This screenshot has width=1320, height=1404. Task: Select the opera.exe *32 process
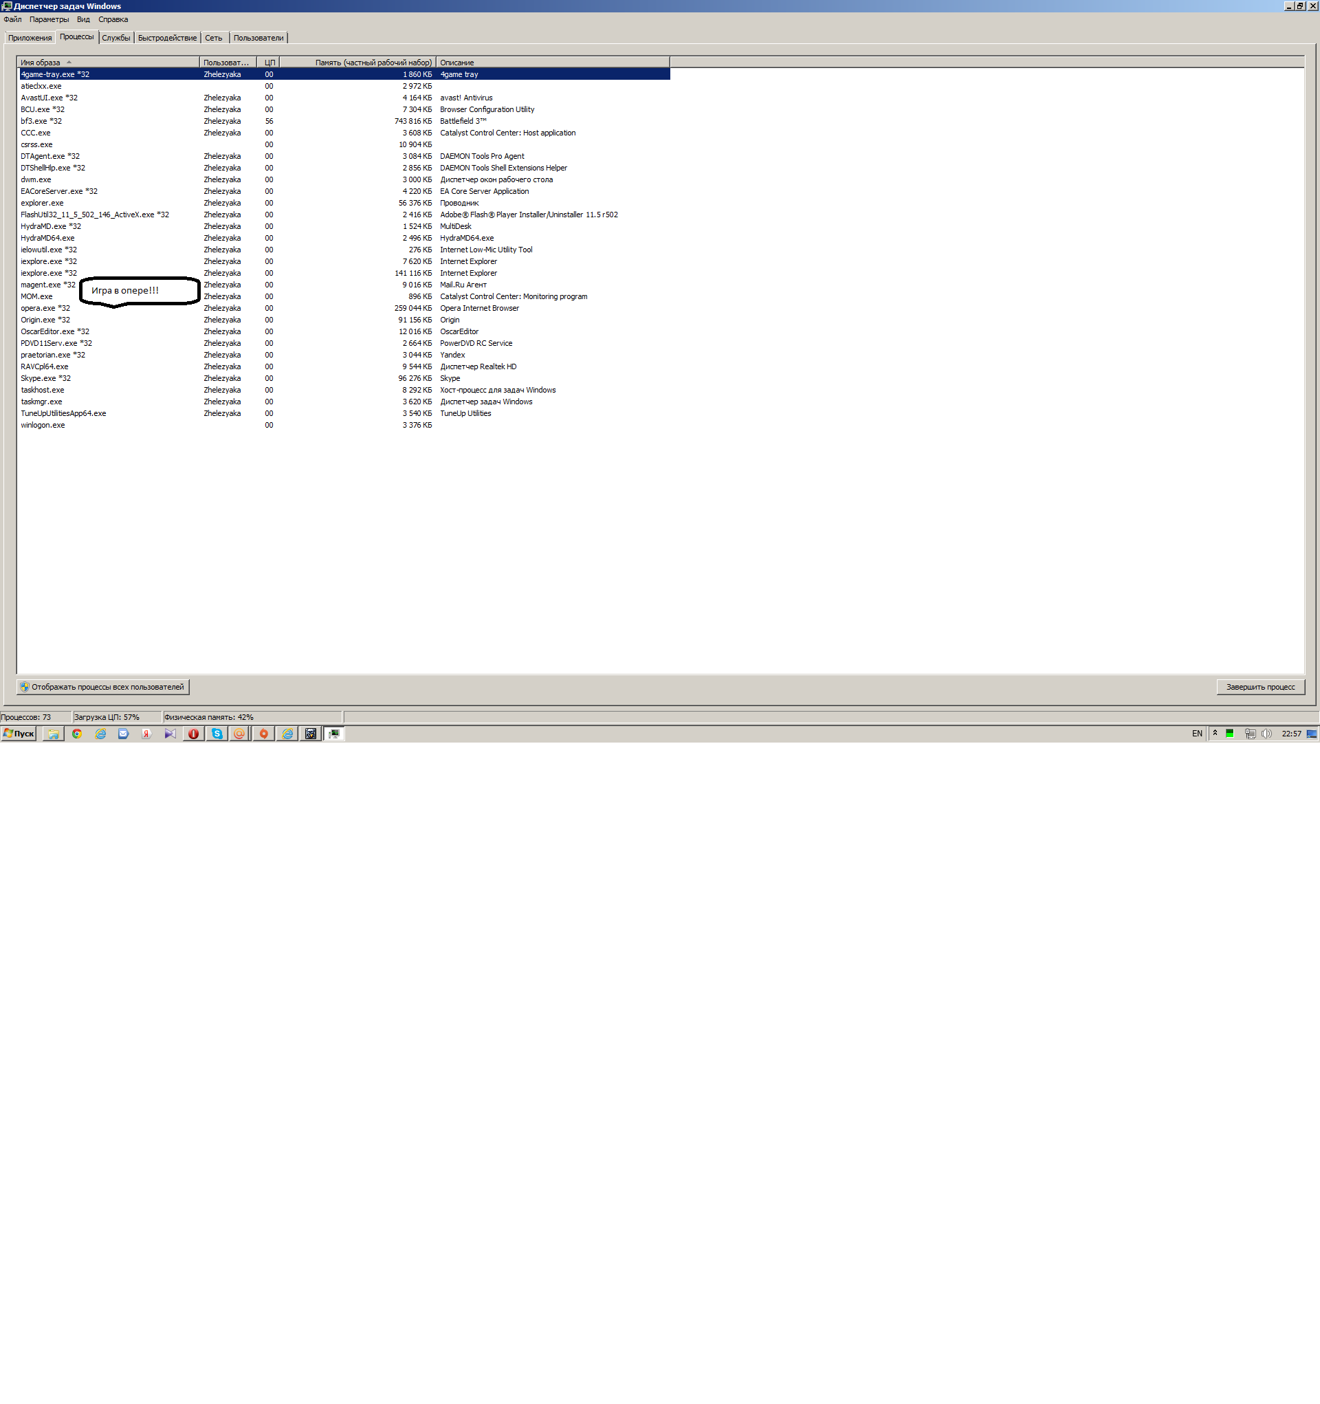tap(344, 309)
